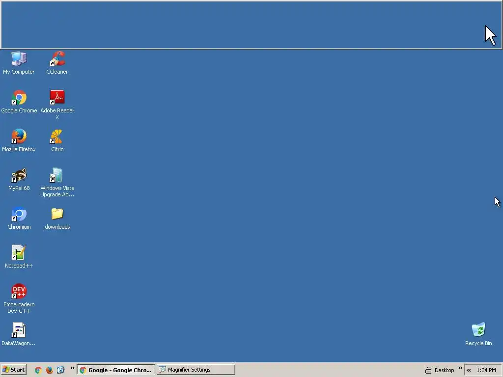Select the Windows Vista Upgrade Advisor shortcut

tap(57, 182)
